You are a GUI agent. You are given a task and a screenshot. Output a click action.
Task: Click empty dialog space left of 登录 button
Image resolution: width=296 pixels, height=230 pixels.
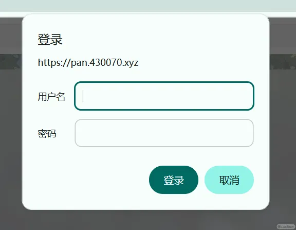[90, 180]
